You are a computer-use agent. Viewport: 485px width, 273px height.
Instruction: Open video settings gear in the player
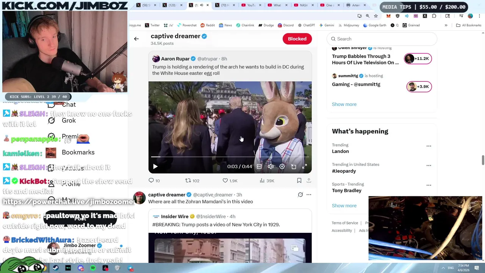click(x=282, y=166)
